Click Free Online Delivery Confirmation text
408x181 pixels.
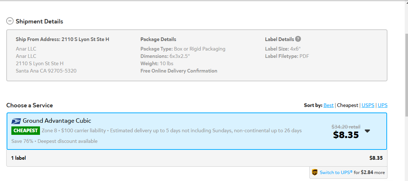coord(179,71)
